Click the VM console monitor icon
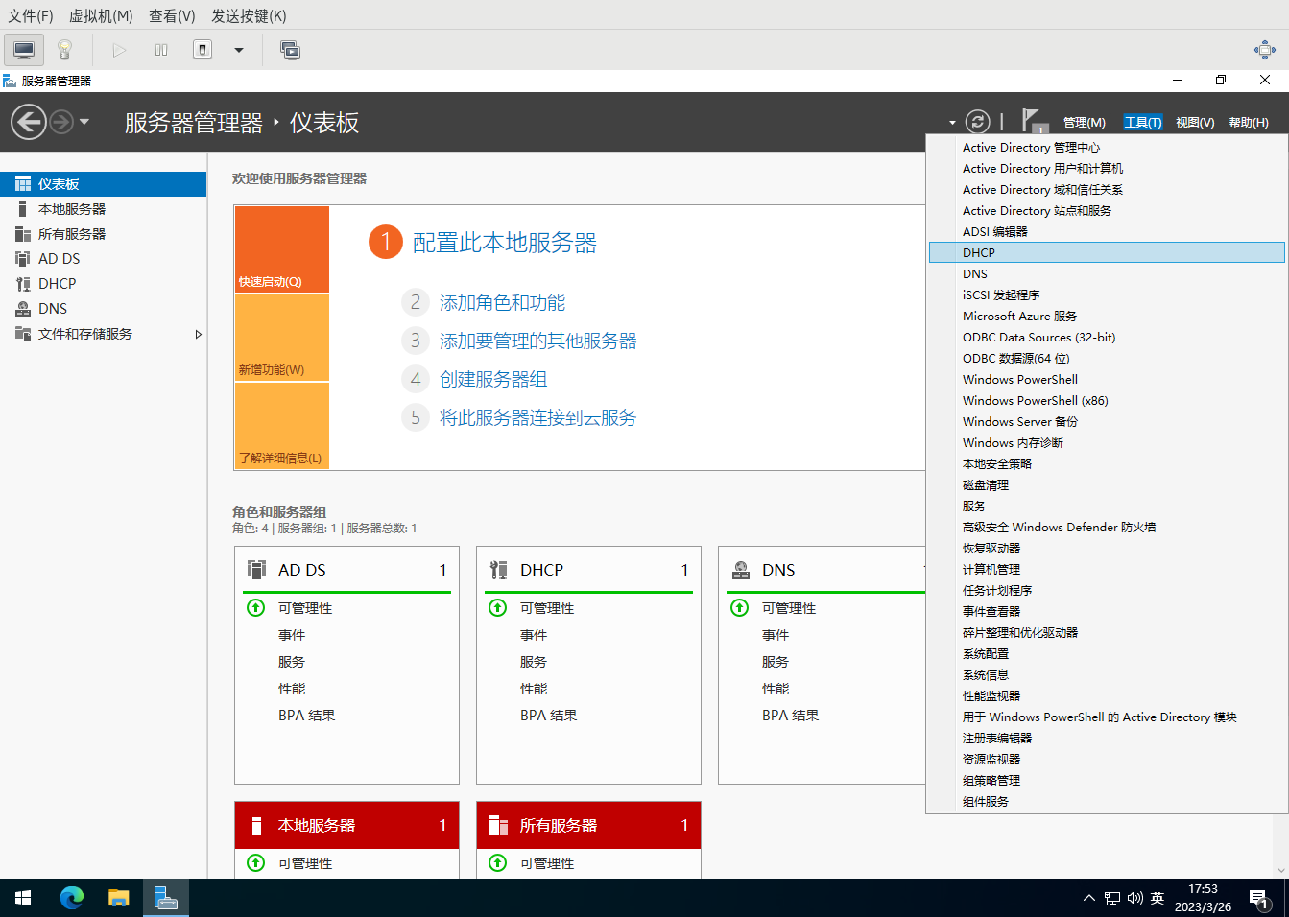 click(x=24, y=50)
